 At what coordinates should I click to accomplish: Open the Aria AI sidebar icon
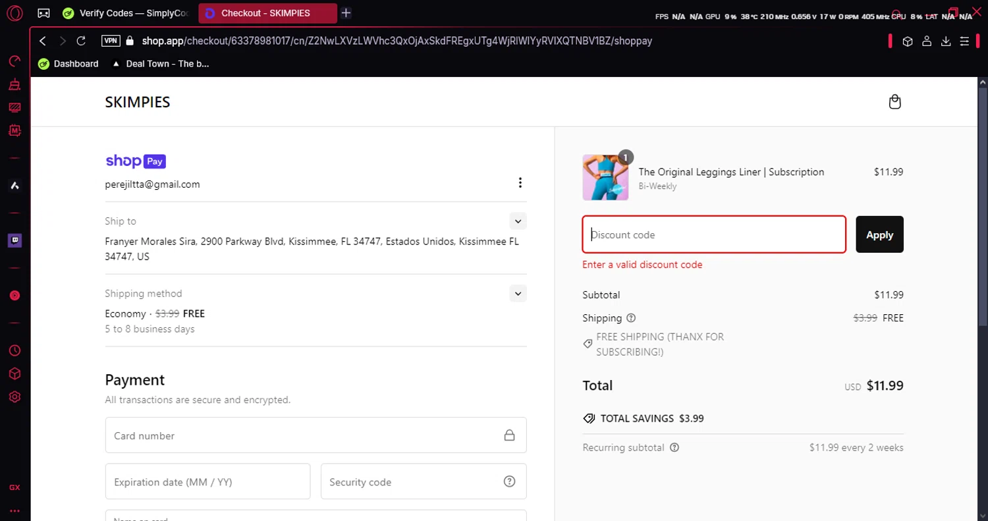pos(14,186)
